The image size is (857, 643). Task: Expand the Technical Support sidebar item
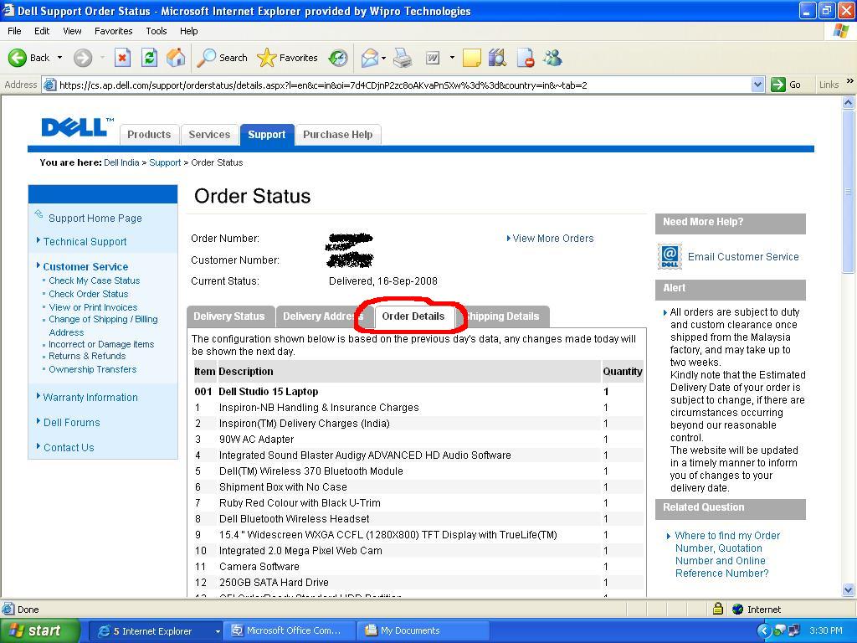pyautogui.click(x=85, y=242)
